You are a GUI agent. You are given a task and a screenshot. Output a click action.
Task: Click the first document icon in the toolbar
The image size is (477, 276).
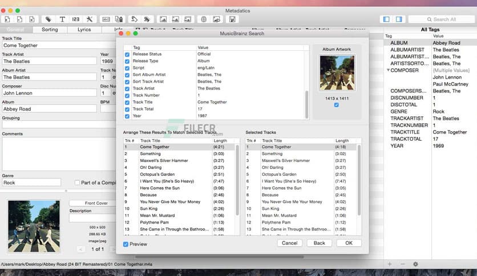tap(7, 19)
